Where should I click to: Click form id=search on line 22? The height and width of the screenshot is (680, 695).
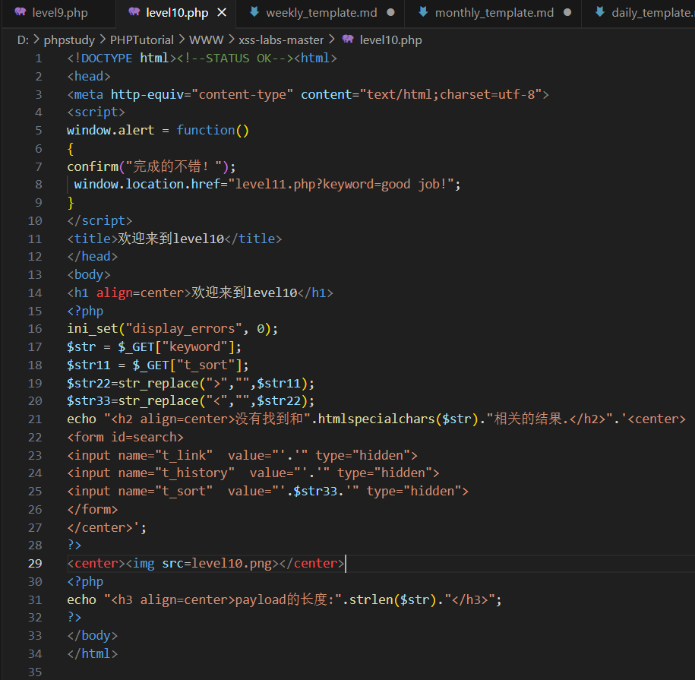coord(125,438)
